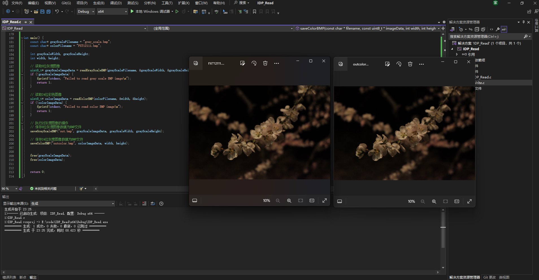Click the Properties wrench icon in Solution Explorer
The image size is (539, 280).
click(498, 29)
